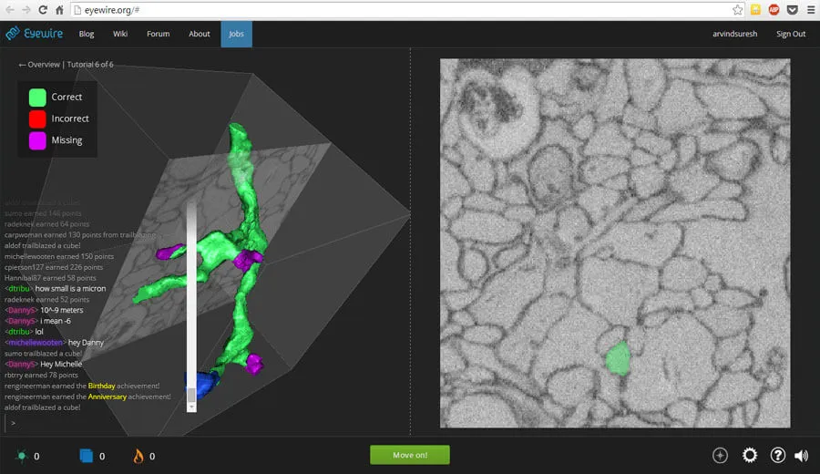The height and width of the screenshot is (474, 820).
Task: Click the orange flame streak icon
Action: [138, 456]
